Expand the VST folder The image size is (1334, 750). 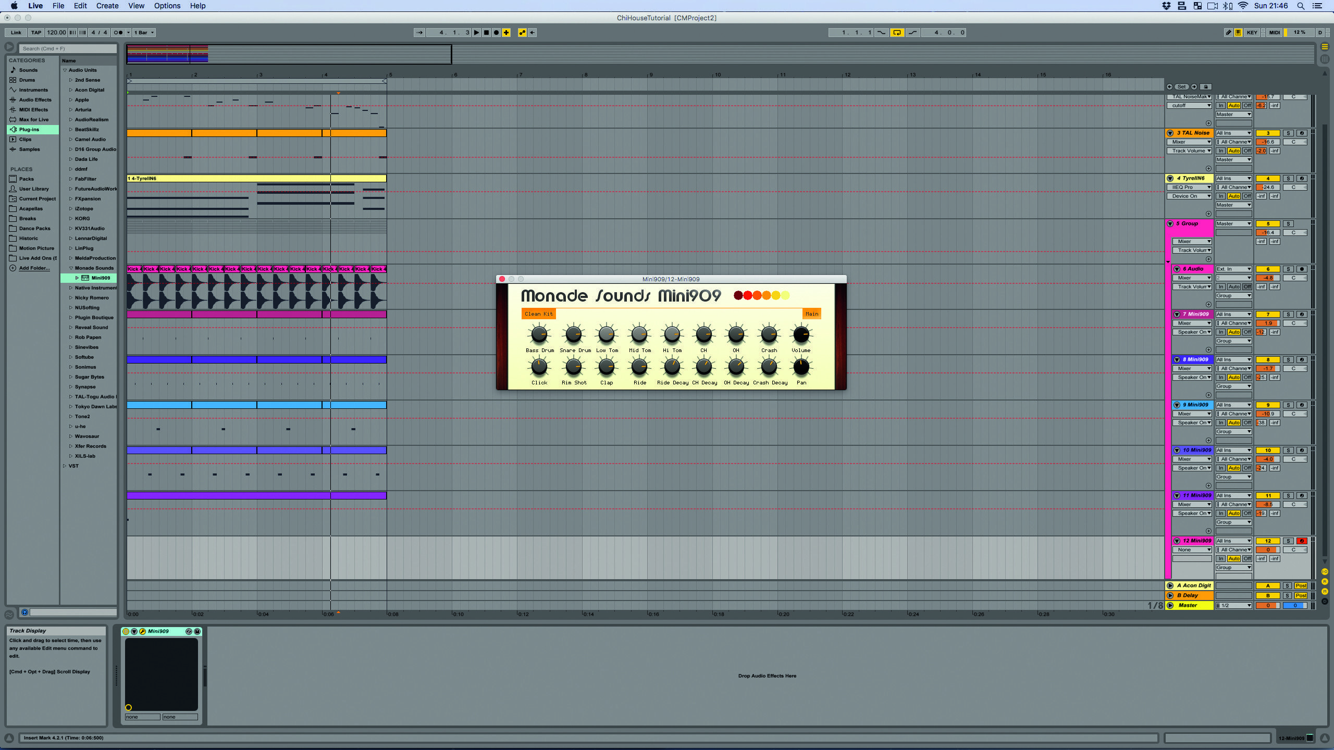pos(65,466)
